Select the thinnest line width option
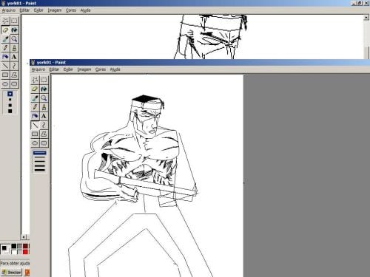The width and height of the screenshot is (370, 277). 39,153
